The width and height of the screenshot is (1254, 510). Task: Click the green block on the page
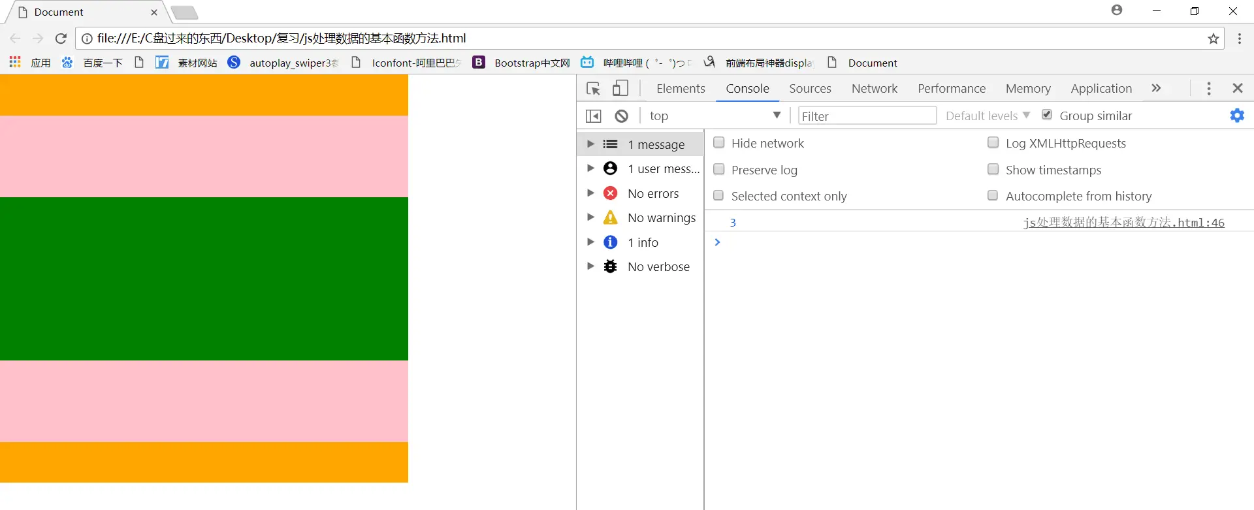pos(204,279)
